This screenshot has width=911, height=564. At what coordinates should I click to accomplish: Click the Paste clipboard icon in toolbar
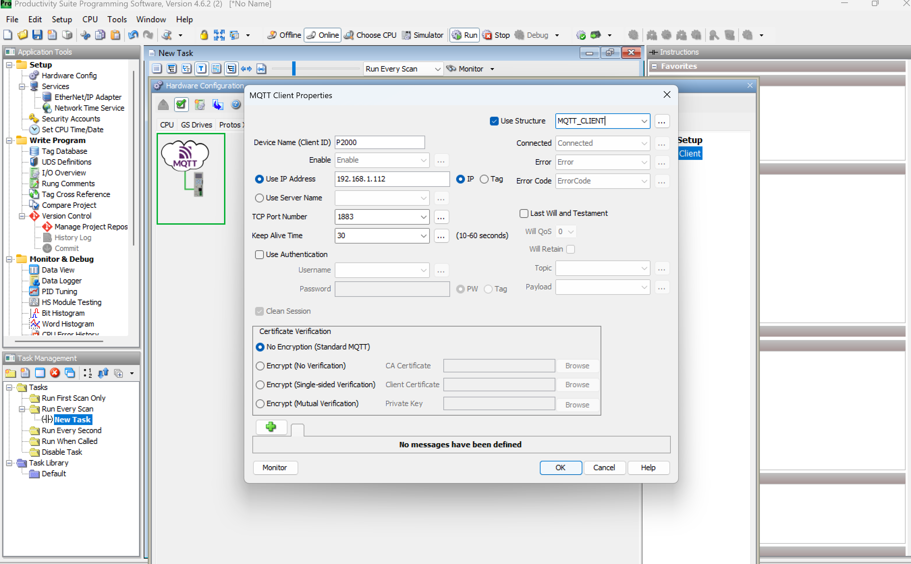pos(116,35)
